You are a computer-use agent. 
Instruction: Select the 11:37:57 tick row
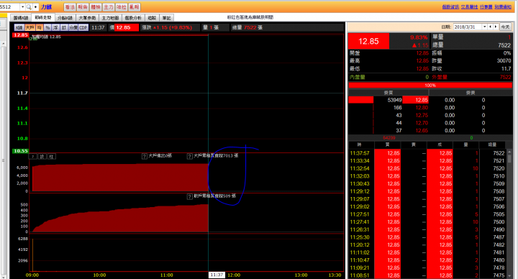pyautogui.click(x=427, y=153)
